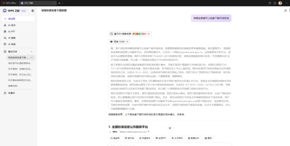Open conversation 环评答辩：形式主义的...
This screenshot has width=290, height=146.
[20, 75]
